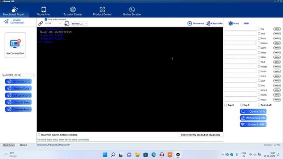Open the weather widget

tap(11, 155)
